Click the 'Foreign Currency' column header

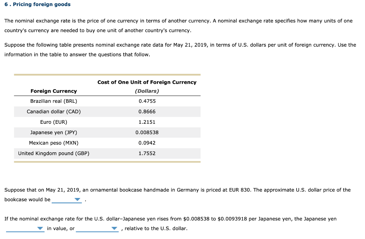pos(53,91)
